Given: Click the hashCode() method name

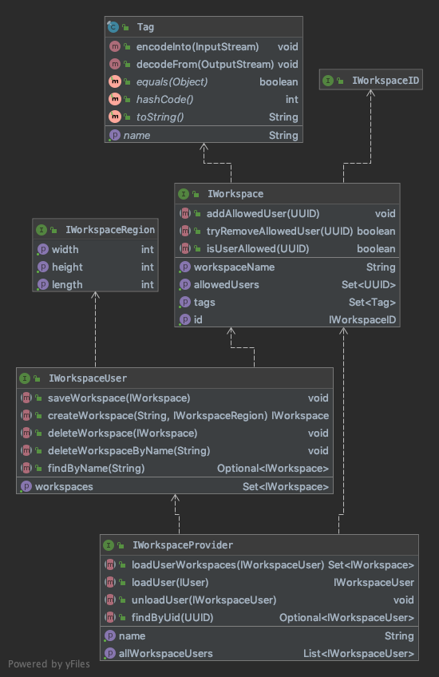Looking at the screenshot, I should 164,99.
